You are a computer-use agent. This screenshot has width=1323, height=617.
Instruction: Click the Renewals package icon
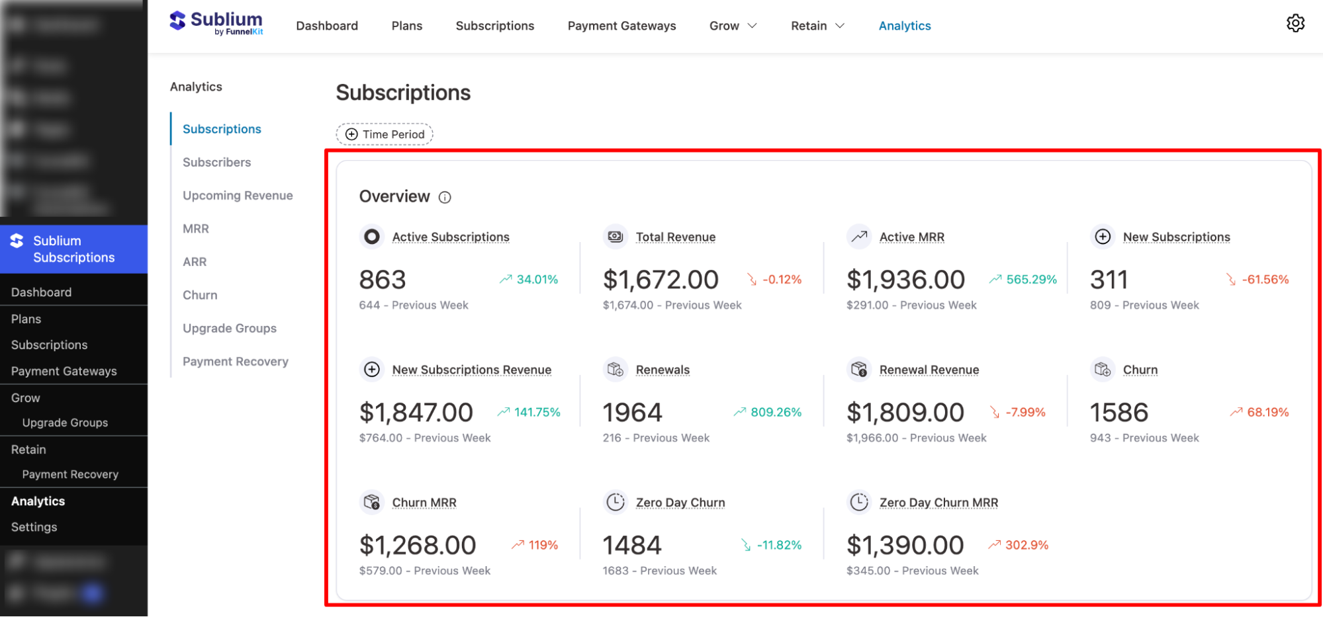pos(616,370)
